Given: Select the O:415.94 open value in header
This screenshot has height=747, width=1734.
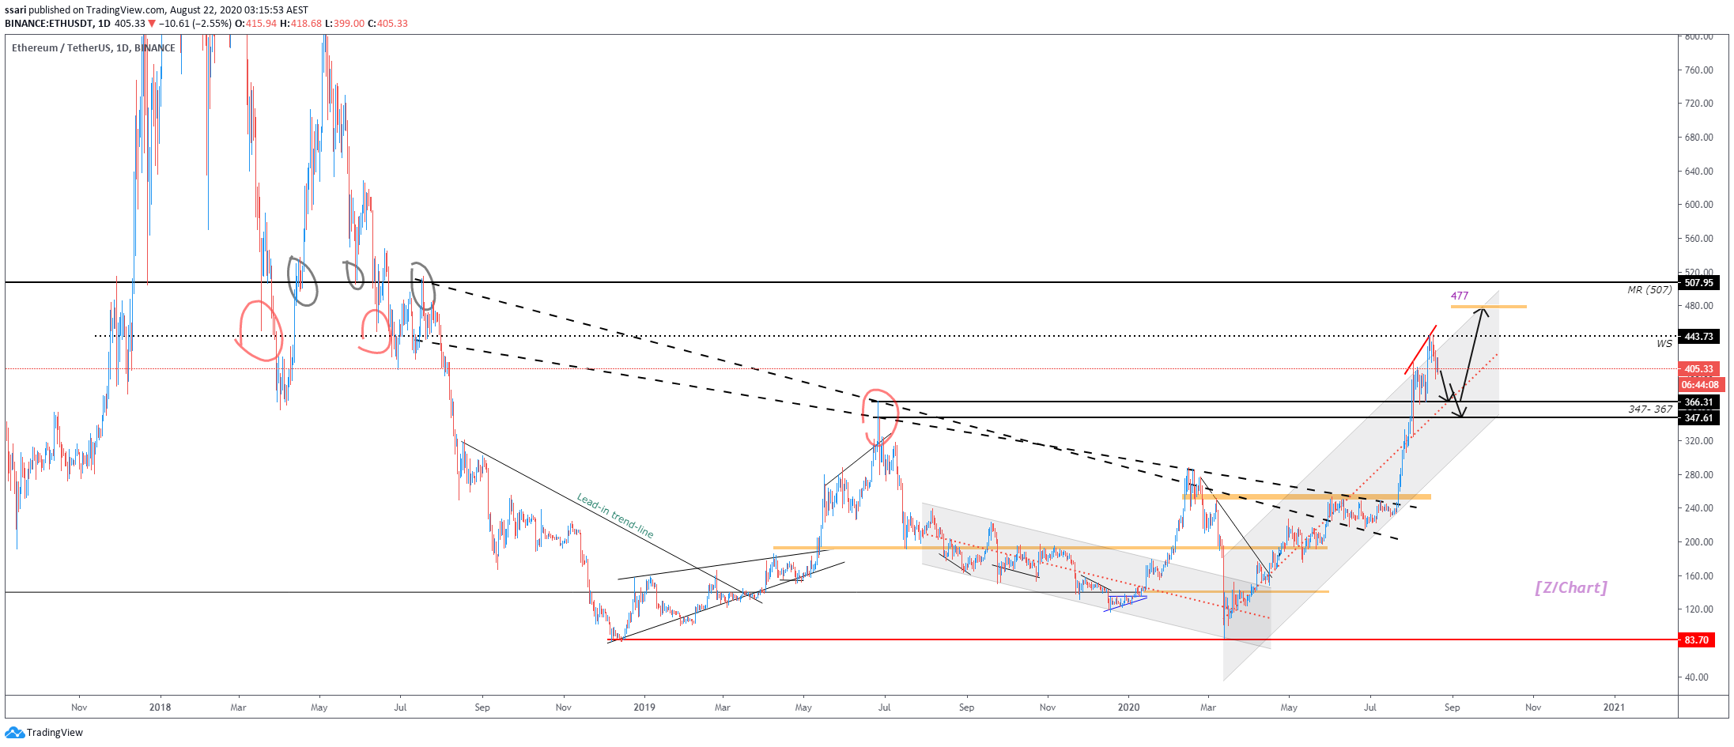Looking at the screenshot, I should click(256, 24).
